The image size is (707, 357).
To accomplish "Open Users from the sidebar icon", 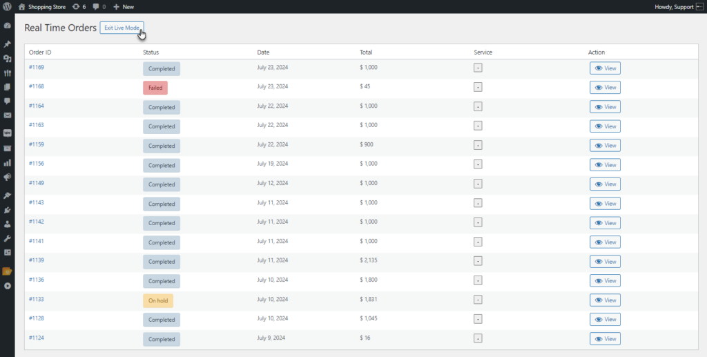I will [7, 224].
